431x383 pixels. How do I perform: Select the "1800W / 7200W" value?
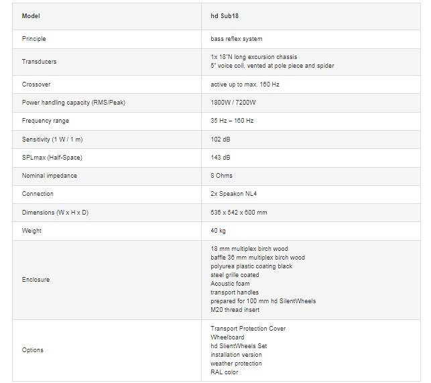click(232, 103)
